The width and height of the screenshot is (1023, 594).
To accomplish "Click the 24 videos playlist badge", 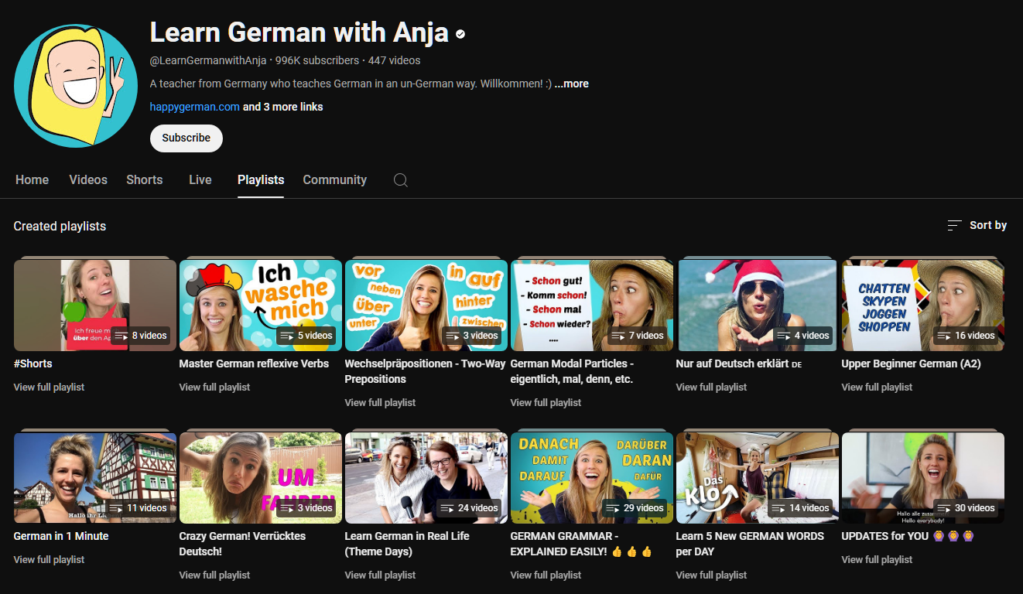I will click(x=469, y=508).
